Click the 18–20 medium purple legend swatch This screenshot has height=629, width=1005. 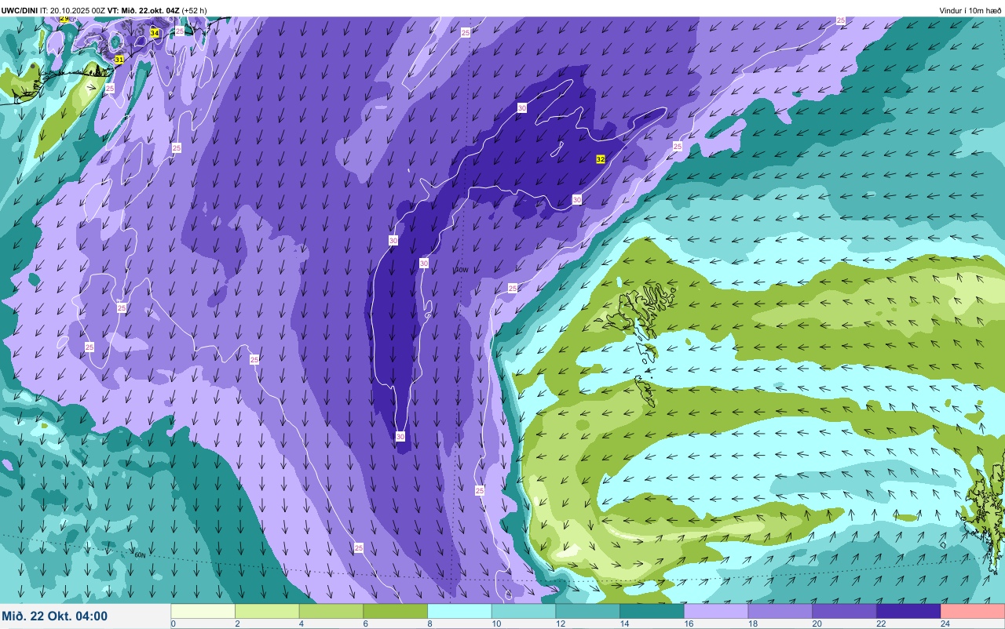pos(780,611)
